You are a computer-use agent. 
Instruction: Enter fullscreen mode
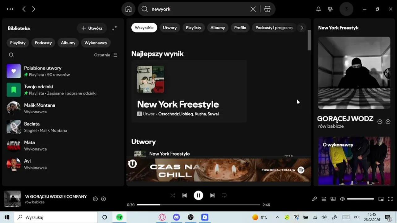pos(390,199)
